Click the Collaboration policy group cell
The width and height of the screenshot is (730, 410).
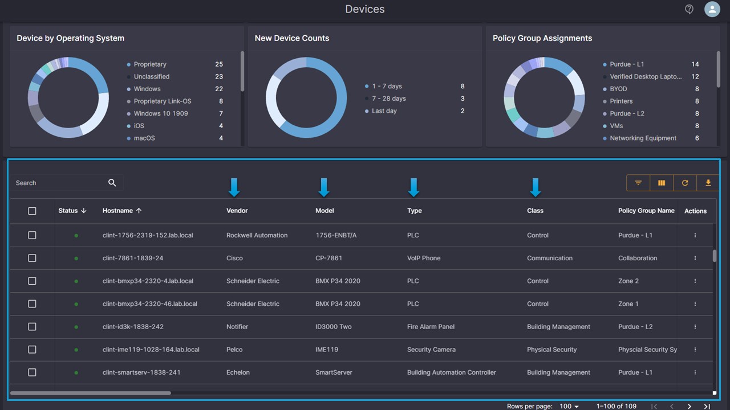click(638, 258)
